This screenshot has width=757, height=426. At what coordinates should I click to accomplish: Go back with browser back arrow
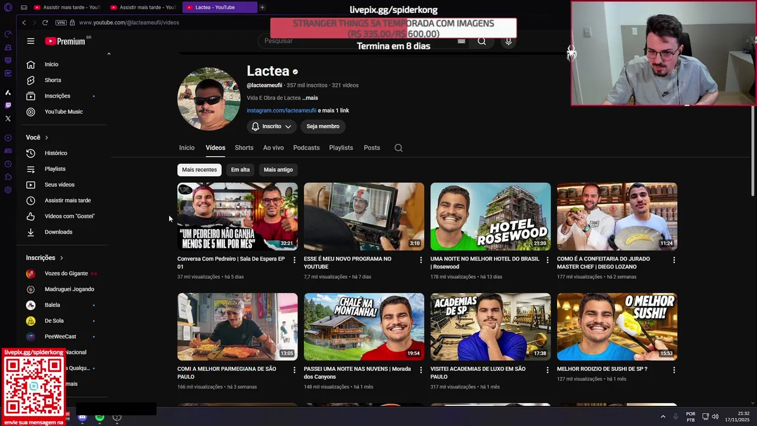pyautogui.click(x=24, y=22)
